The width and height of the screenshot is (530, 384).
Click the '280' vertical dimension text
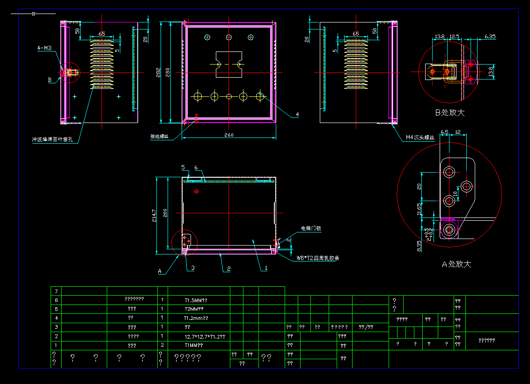168,72
